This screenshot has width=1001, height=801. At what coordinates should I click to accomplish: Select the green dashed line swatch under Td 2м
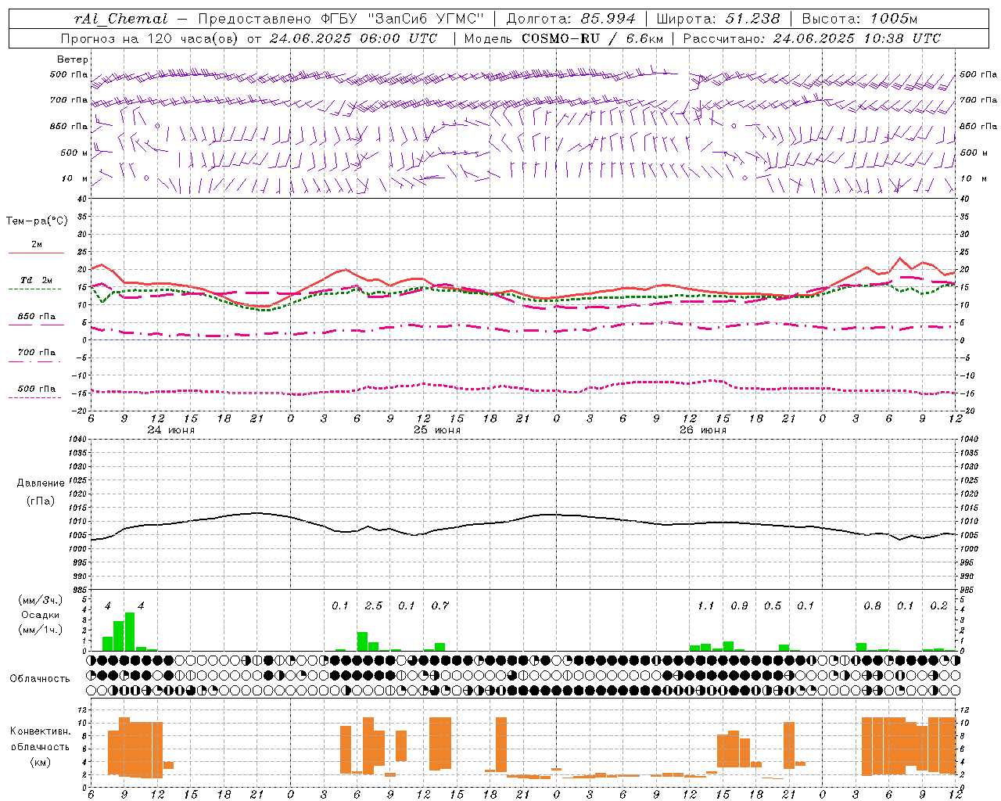(34, 289)
